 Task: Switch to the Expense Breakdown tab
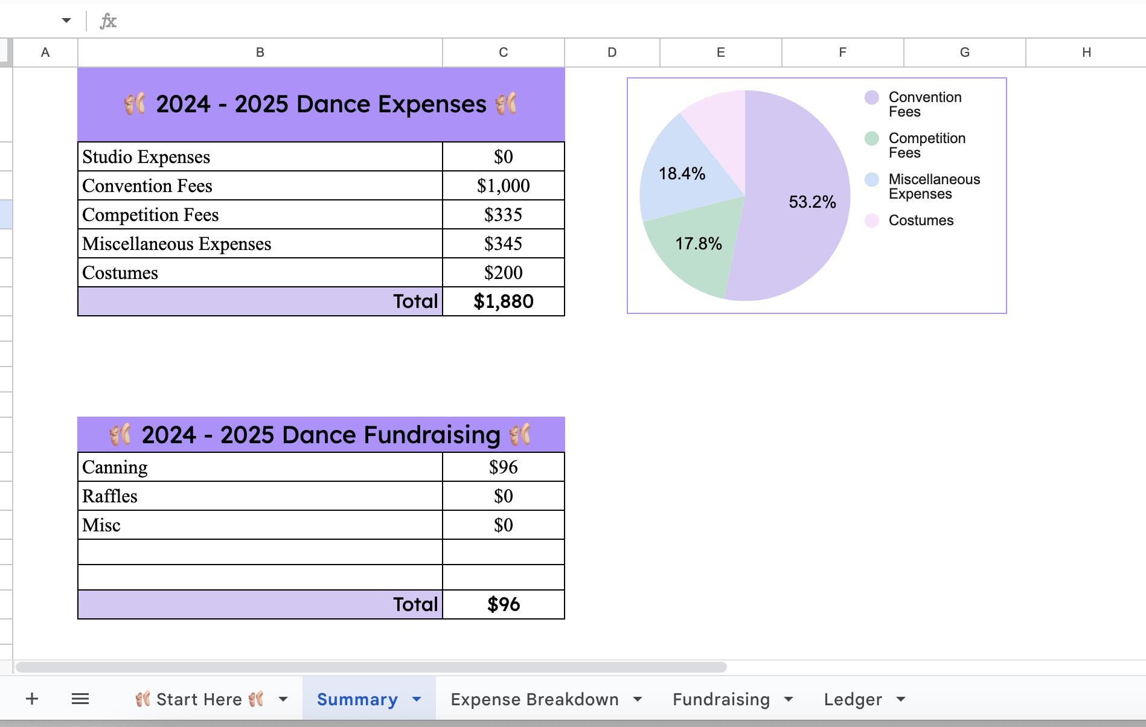coord(534,699)
